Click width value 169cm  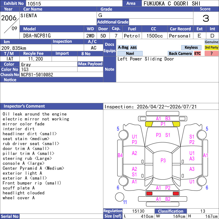click(x=179, y=216)
